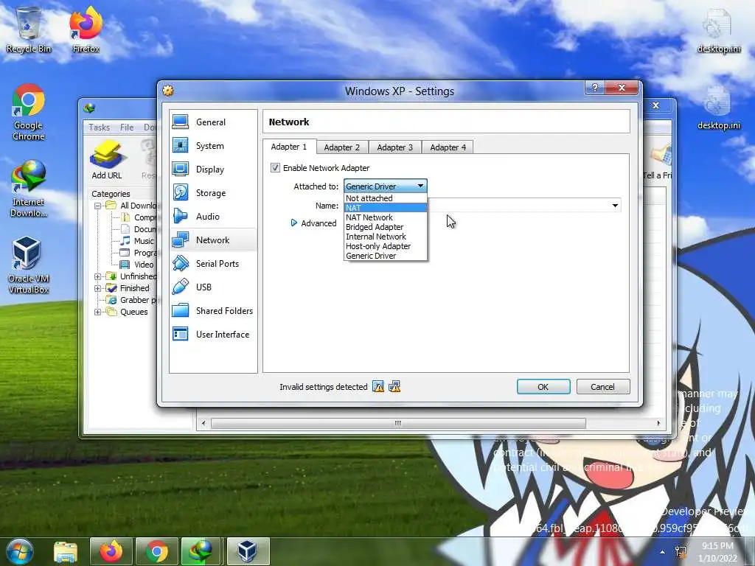Click second invalid settings warning icon
This screenshot has width=755, height=566.
394,387
